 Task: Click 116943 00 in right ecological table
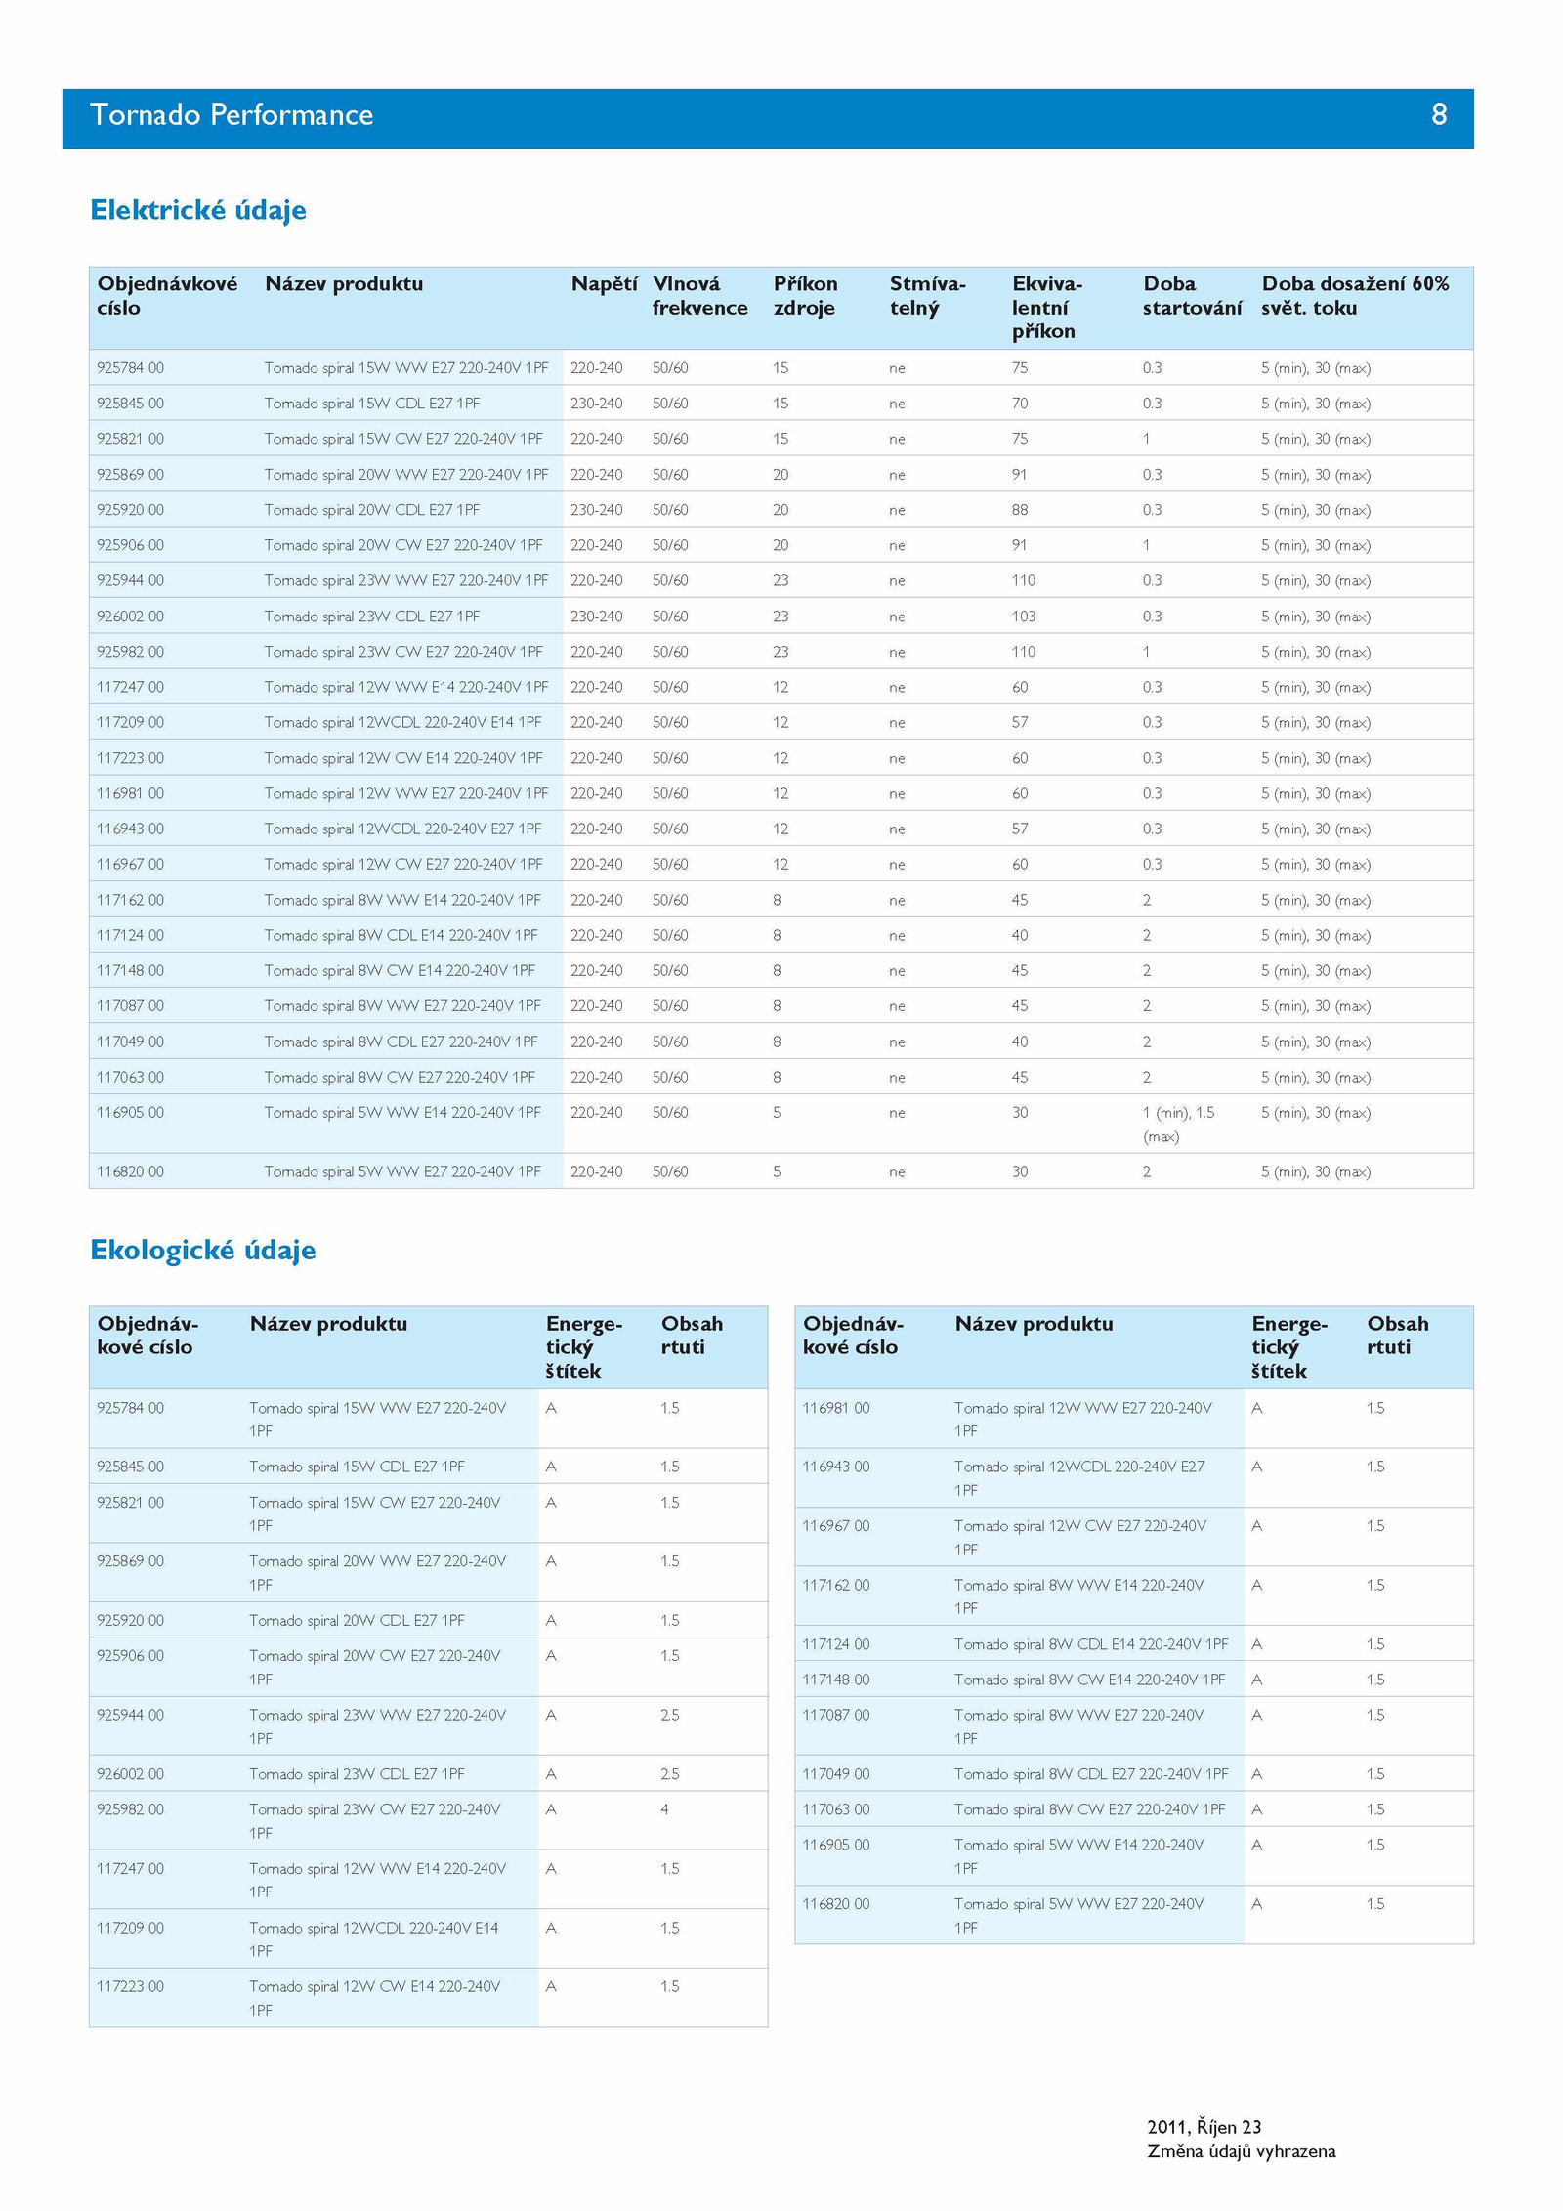click(835, 1467)
